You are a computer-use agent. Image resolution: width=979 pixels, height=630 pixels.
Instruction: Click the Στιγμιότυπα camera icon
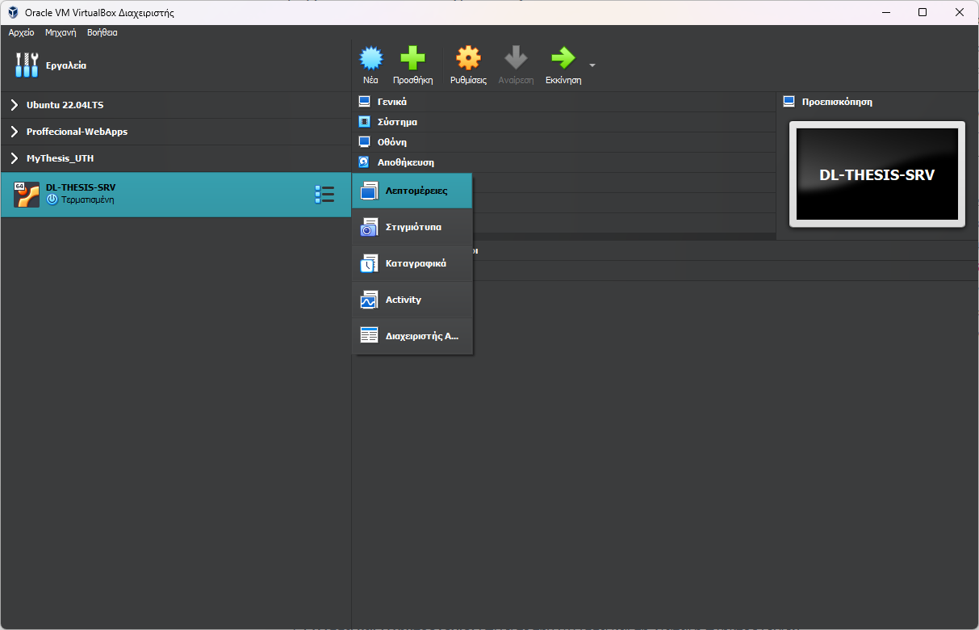point(369,228)
